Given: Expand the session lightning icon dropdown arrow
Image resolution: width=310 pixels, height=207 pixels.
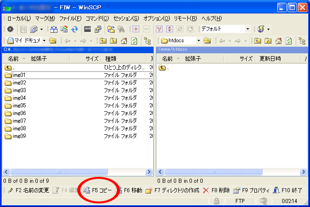Looking at the screenshot, I should [268, 29].
